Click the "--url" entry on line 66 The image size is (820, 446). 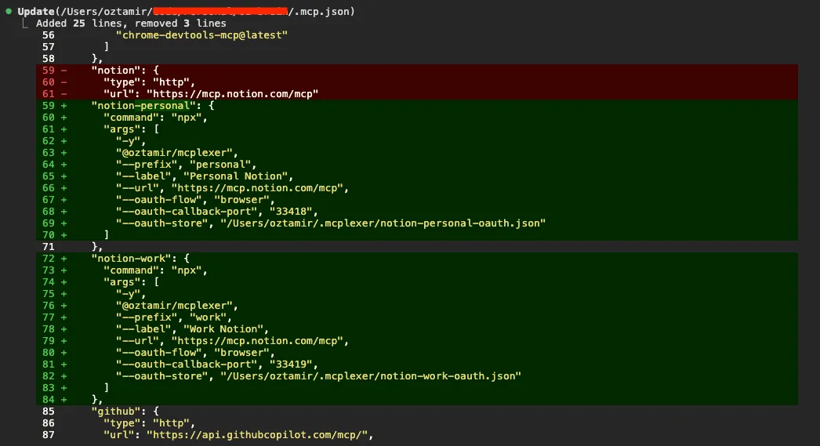click(x=232, y=187)
